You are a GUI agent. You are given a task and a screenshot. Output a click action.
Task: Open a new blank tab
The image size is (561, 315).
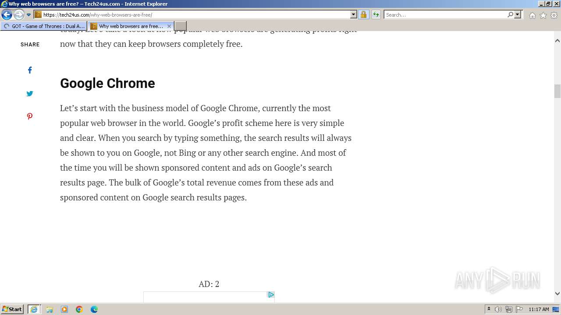181,26
